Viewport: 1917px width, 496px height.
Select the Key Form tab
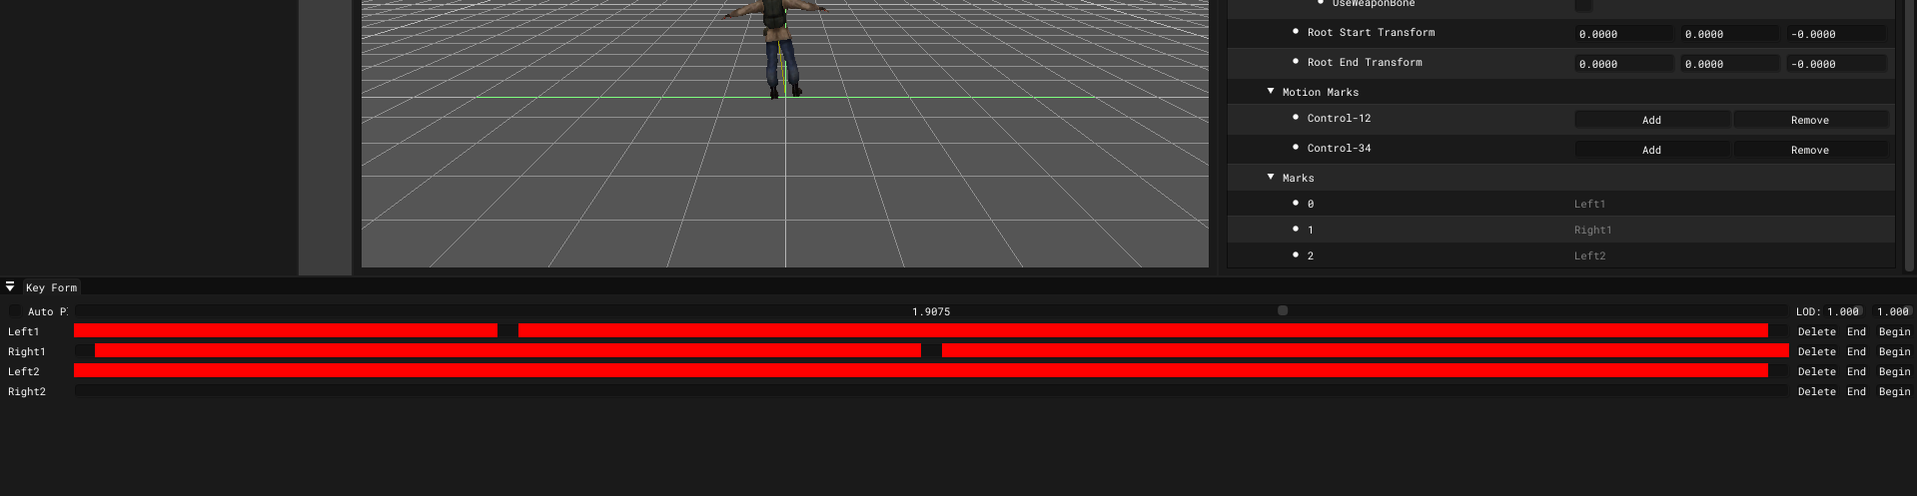tap(51, 287)
